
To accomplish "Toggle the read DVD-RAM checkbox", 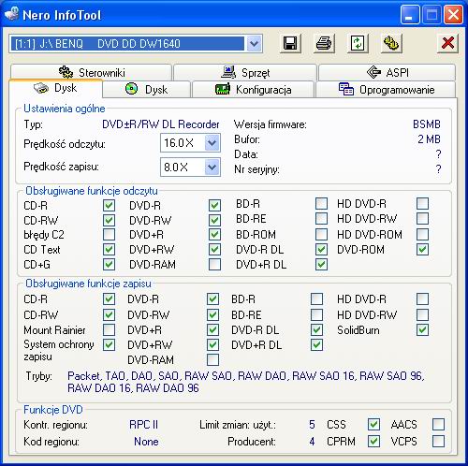I will click(x=214, y=264).
